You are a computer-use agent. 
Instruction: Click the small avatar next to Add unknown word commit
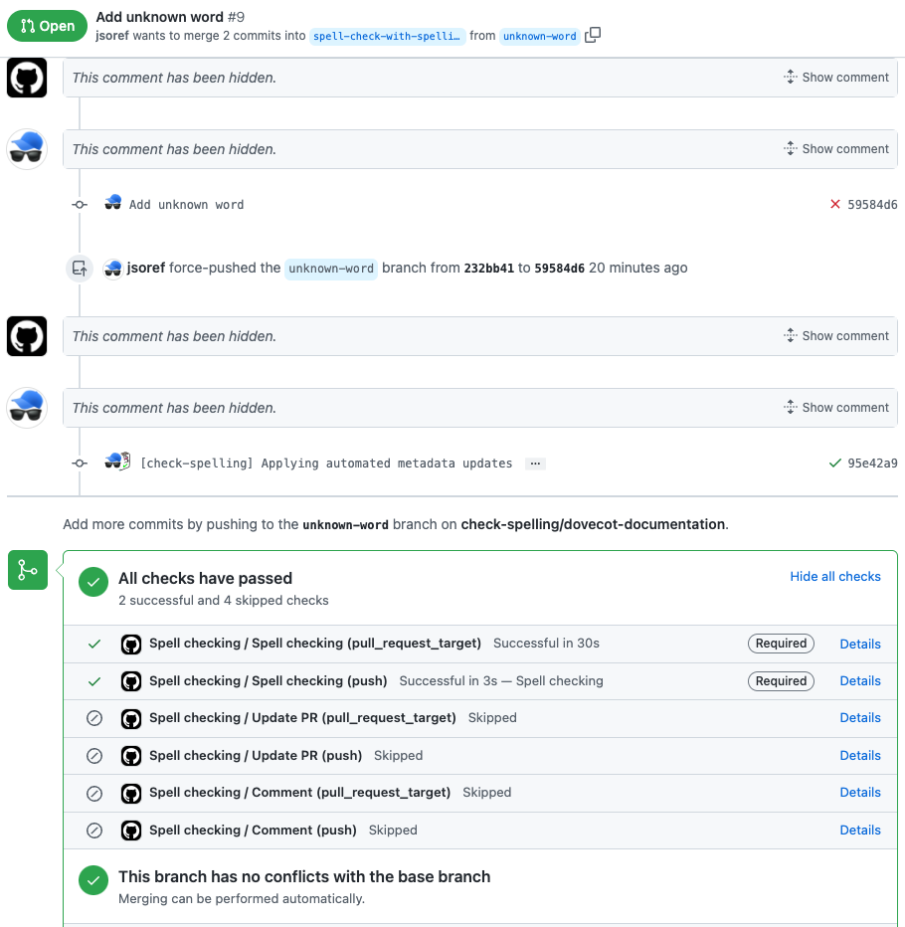point(113,203)
